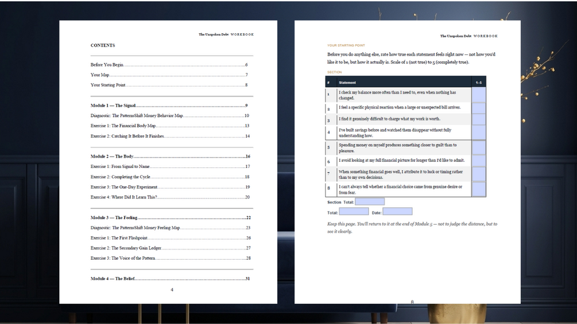Select 'Exercise 2: The Secondary Gain Ledger' entry
The width and height of the screenshot is (577, 324).
[171, 248]
